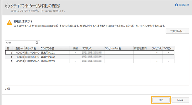Click the orange warning triangle icon

click(x=9, y=23)
